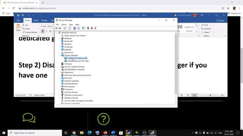Click the green question mark icon on NVIDIA page
The height and width of the screenshot is (136, 243).
coord(103,119)
